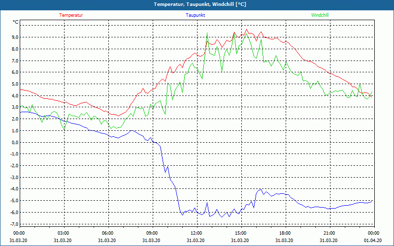Click the 18:00 time axis label
The width and height of the screenshot is (394, 246).
286,233
